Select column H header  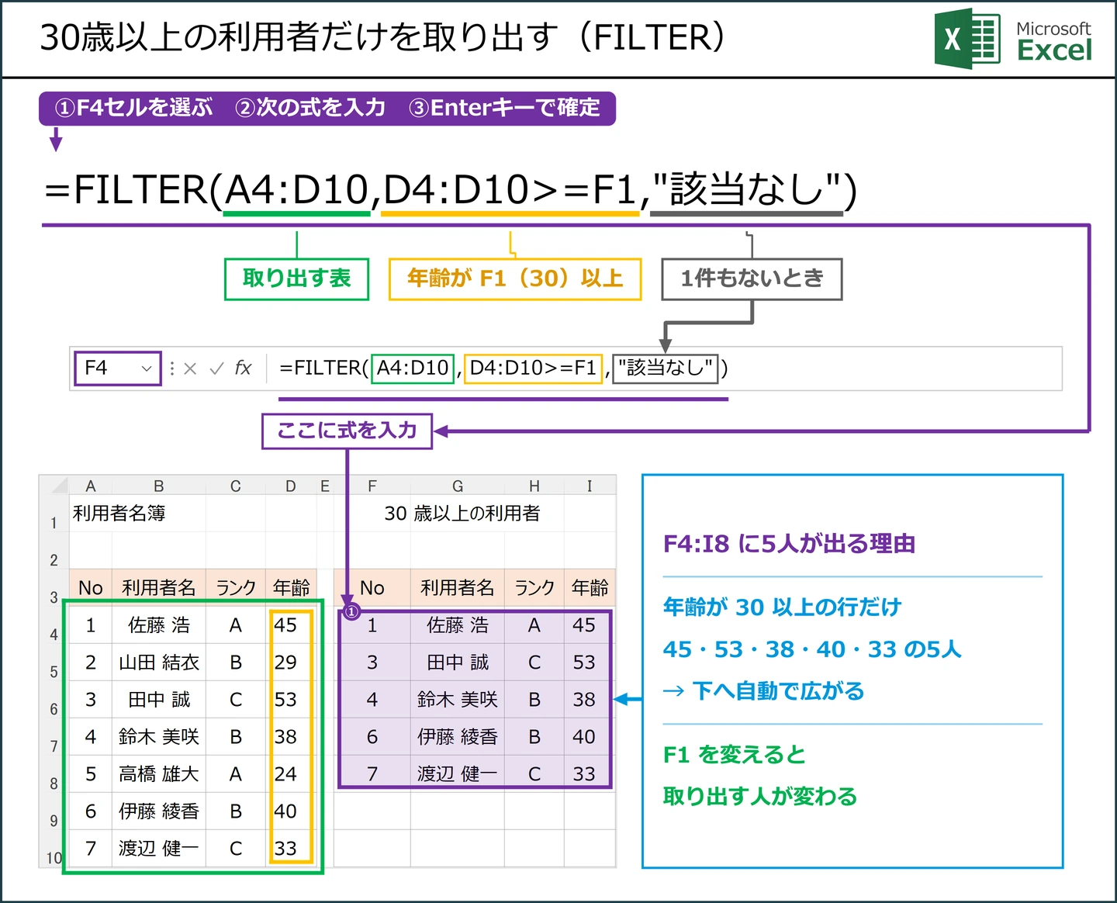click(x=534, y=486)
